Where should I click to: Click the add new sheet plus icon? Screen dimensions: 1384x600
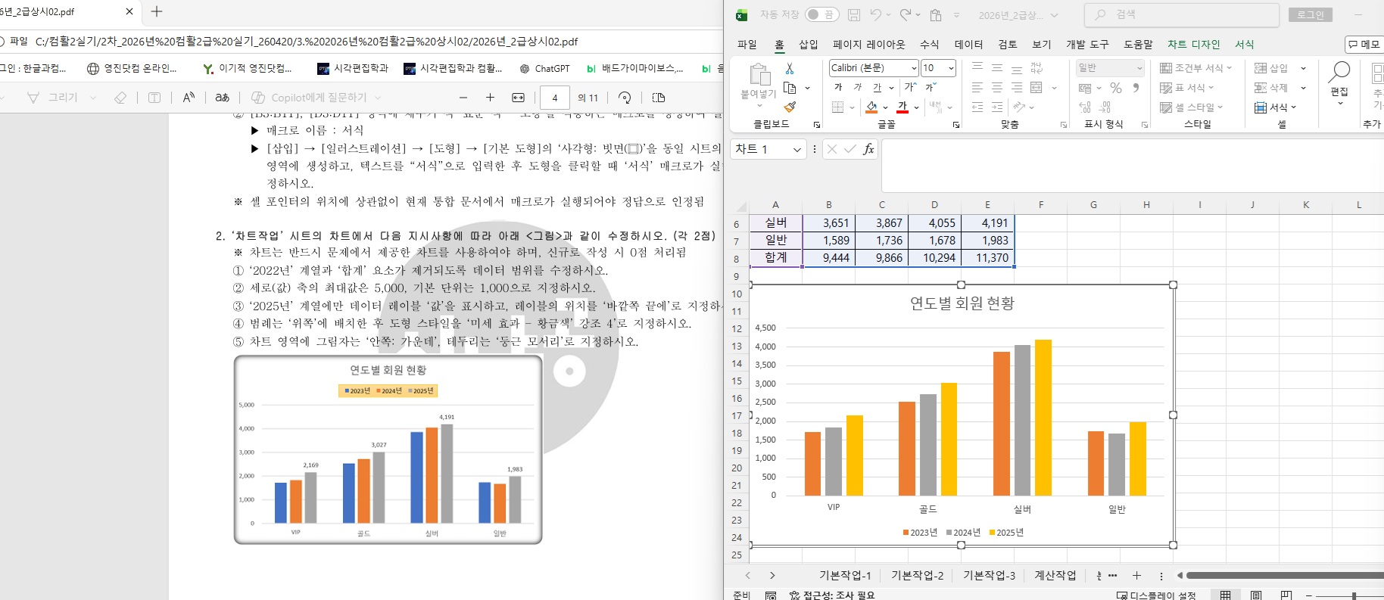1136,575
